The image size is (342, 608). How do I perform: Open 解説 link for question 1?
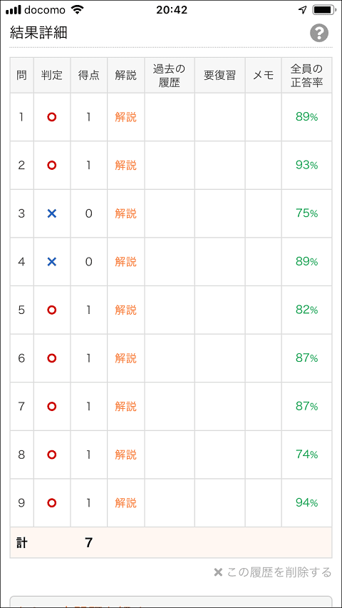click(x=126, y=117)
